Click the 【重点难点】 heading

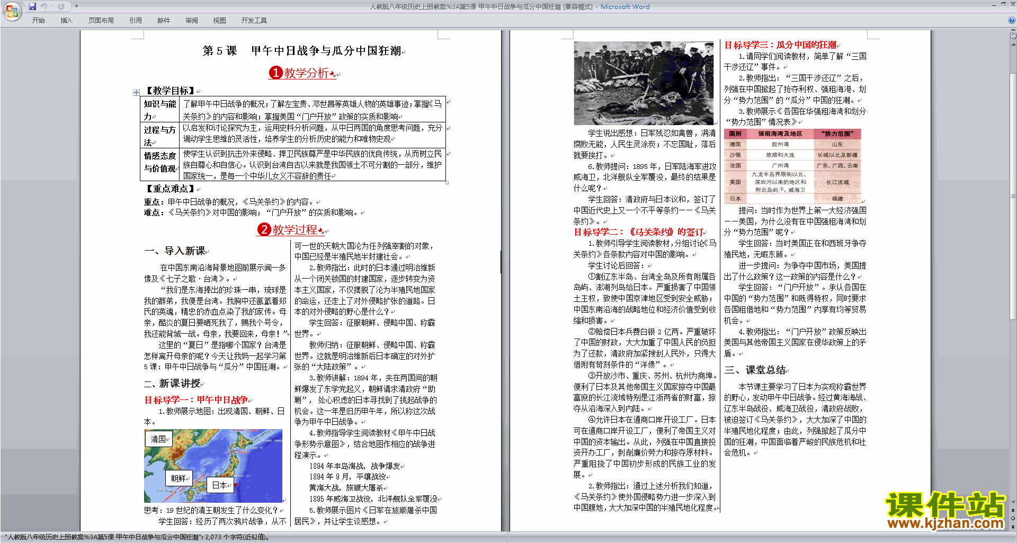[170, 189]
